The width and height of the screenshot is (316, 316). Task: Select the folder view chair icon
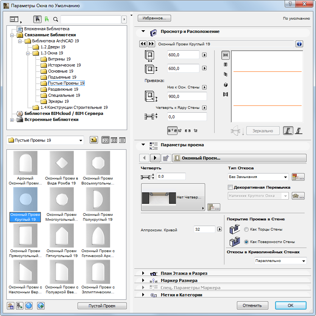(x=37, y=19)
